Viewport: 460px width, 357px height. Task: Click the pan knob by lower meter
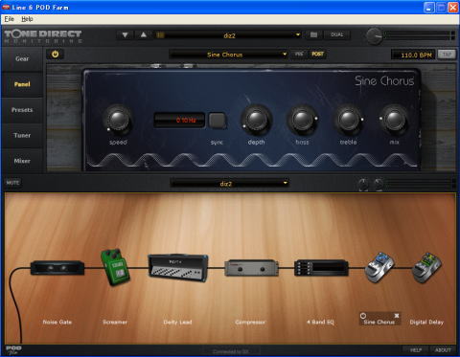363,184
